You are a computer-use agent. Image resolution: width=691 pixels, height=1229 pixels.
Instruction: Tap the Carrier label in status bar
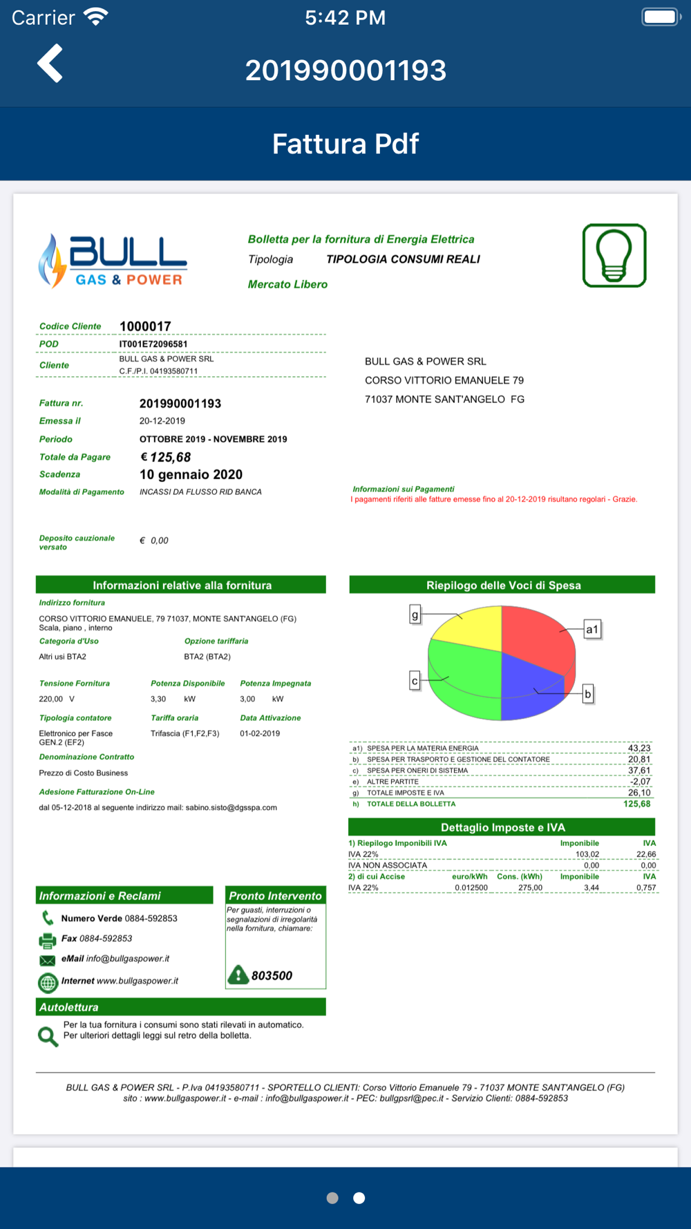click(43, 17)
